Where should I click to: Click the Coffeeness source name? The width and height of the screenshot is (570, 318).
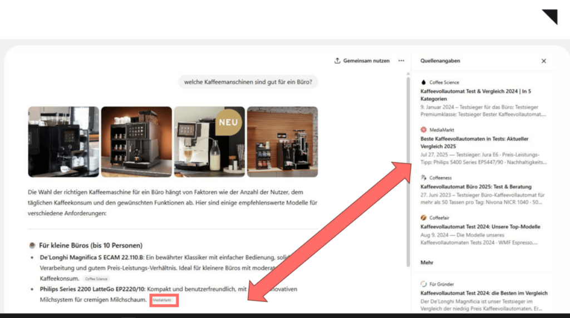coord(440,177)
